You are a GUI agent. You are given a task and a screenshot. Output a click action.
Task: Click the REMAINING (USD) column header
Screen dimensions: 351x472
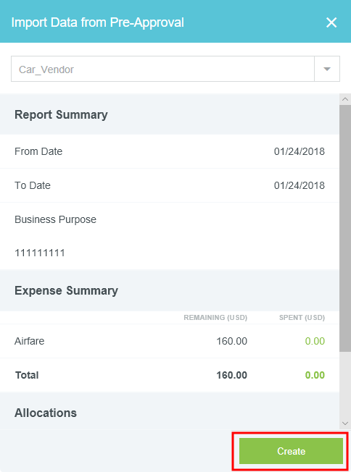pyautogui.click(x=215, y=318)
